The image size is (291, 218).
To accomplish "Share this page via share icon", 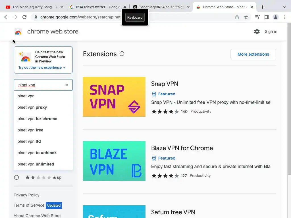I will click(x=237, y=17).
